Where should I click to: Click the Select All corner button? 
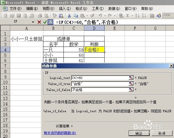click(5, 28)
